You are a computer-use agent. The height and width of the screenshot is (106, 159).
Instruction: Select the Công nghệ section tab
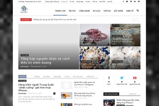[x=57, y=77]
